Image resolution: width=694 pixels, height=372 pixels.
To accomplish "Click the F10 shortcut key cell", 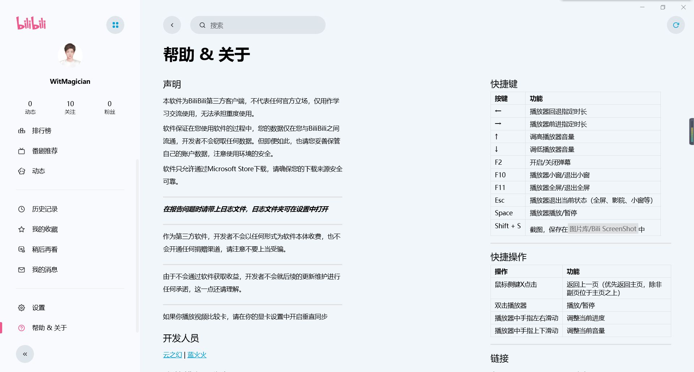I will click(508, 175).
